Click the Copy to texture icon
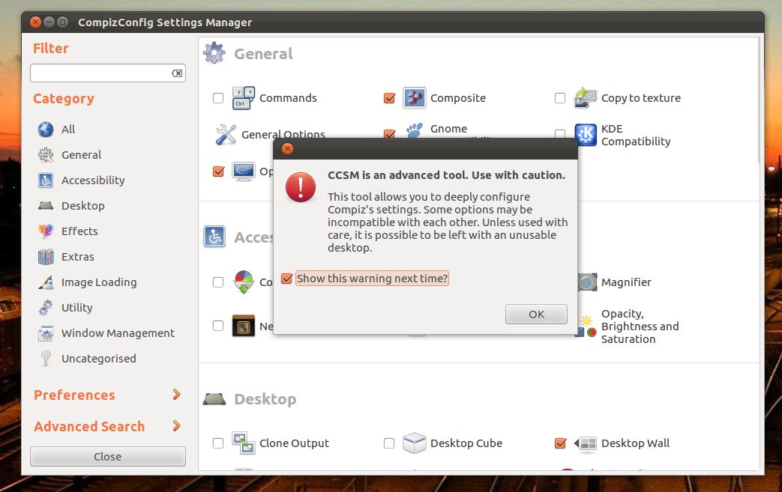Image resolution: width=782 pixels, height=492 pixels. pos(586,98)
